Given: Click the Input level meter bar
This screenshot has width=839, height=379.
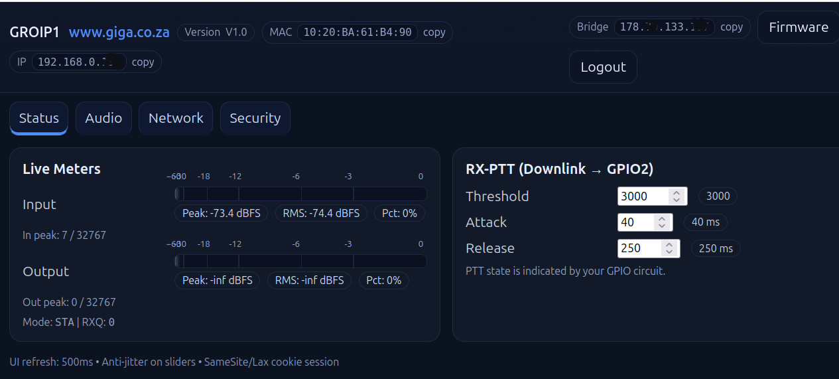Looking at the screenshot, I should coord(300,194).
